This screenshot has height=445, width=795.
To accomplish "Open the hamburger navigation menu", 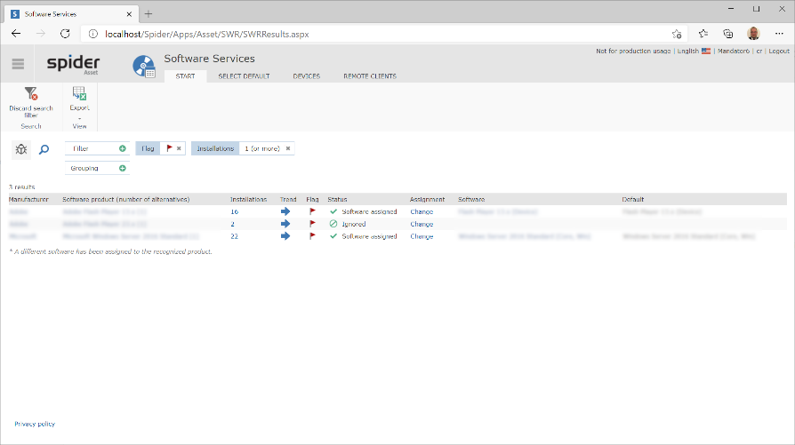I will coord(18,64).
